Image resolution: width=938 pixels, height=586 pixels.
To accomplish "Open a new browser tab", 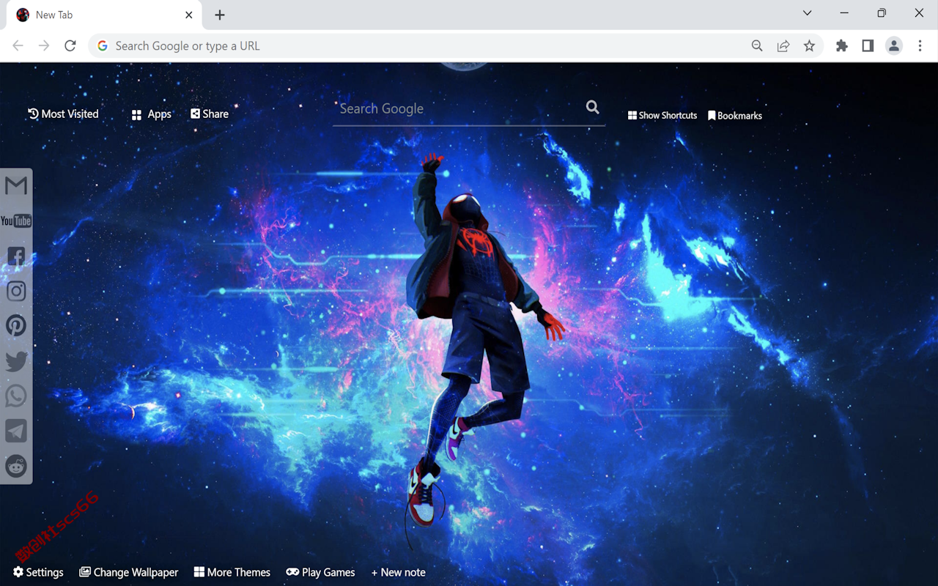I will [x=220, y=15].
